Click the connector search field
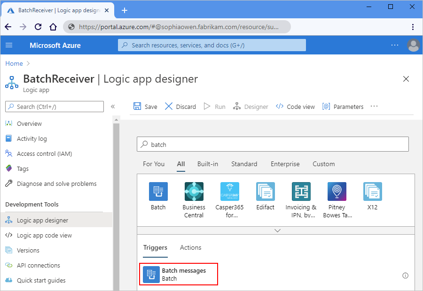The height and width of the screenshot is (291, 423). coord(273,145)
